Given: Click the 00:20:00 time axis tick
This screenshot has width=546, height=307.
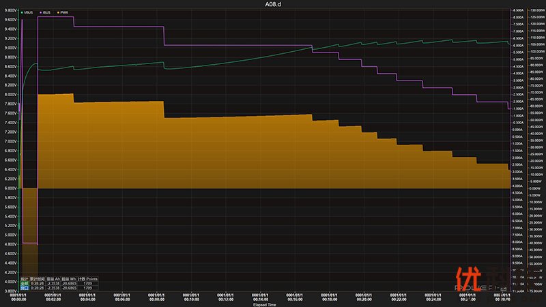Looking at the screenshot, I should tap(365, 298).
